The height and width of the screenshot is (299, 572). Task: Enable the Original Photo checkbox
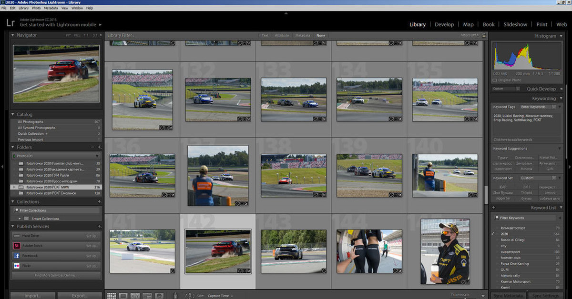(494, 80)
